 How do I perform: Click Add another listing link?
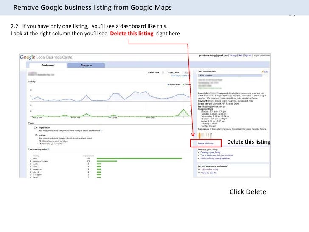(210, 169)
